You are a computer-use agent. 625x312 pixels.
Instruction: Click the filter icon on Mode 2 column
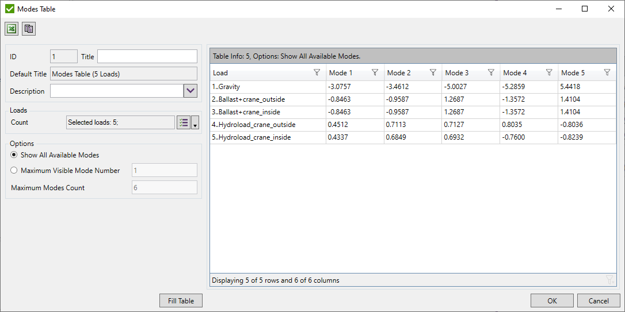[433, 72]
